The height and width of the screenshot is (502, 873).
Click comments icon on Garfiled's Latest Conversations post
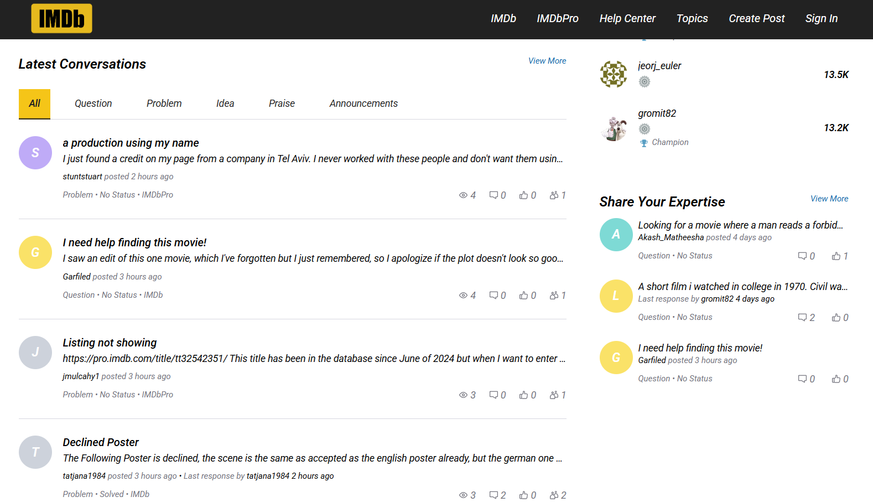click(493, 296)
